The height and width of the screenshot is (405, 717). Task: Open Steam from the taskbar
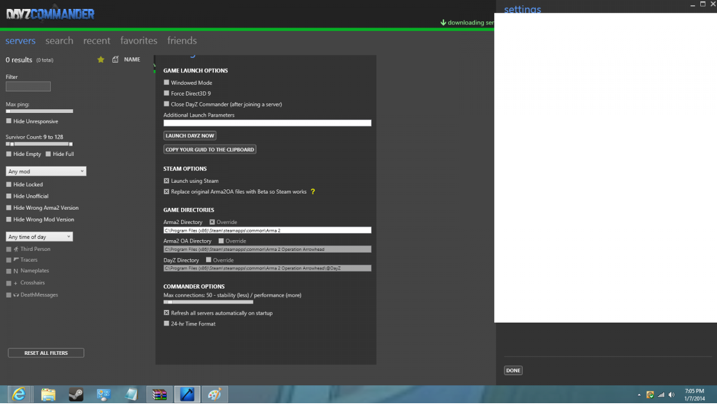click(76, 394)
